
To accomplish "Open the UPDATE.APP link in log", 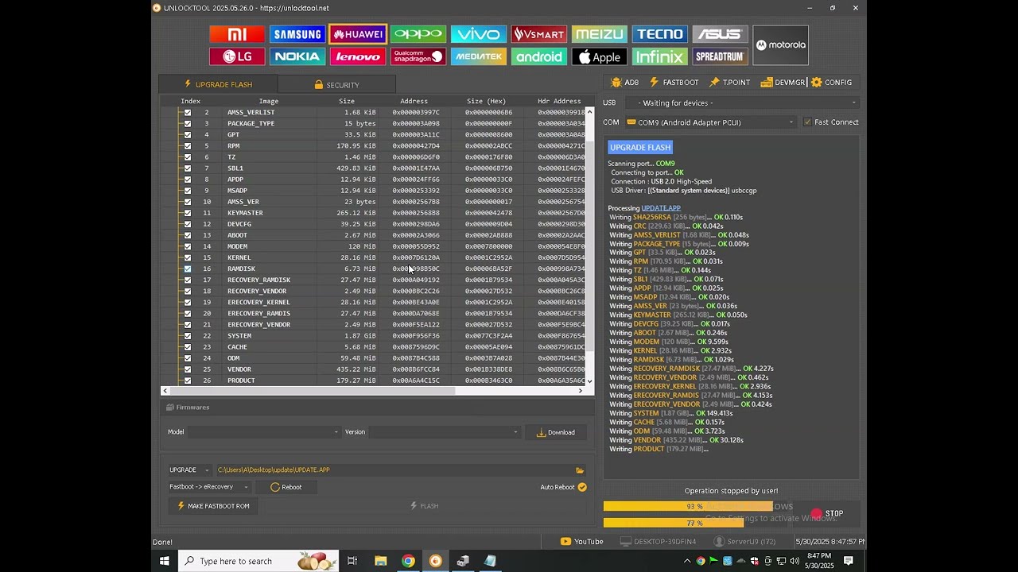I will (x=661, y=208).
